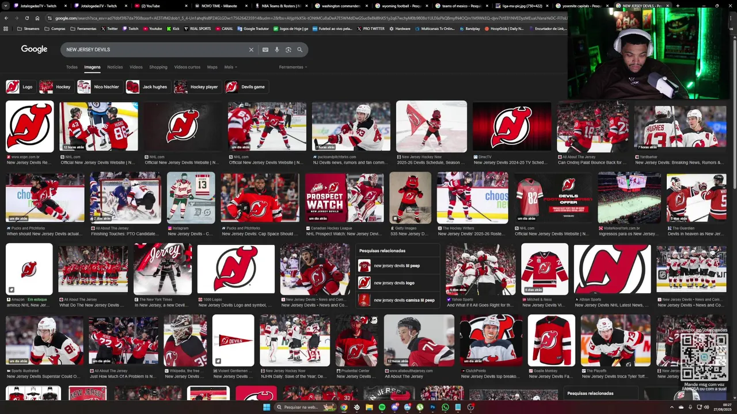Click the magnifier search icon in the search box

299,49
